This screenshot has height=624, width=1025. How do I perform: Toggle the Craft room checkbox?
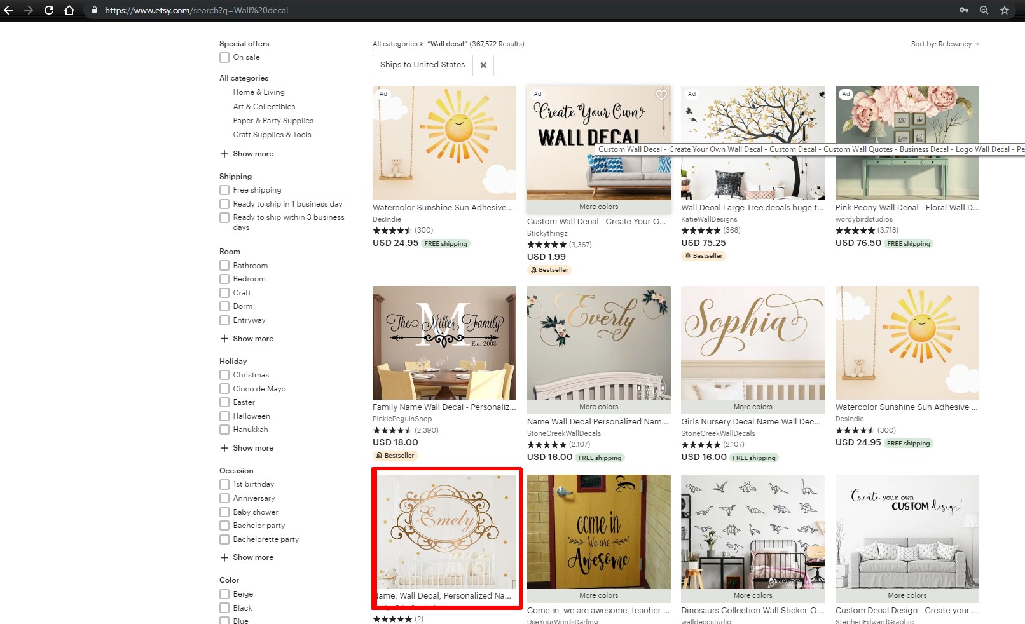[224, 293]
